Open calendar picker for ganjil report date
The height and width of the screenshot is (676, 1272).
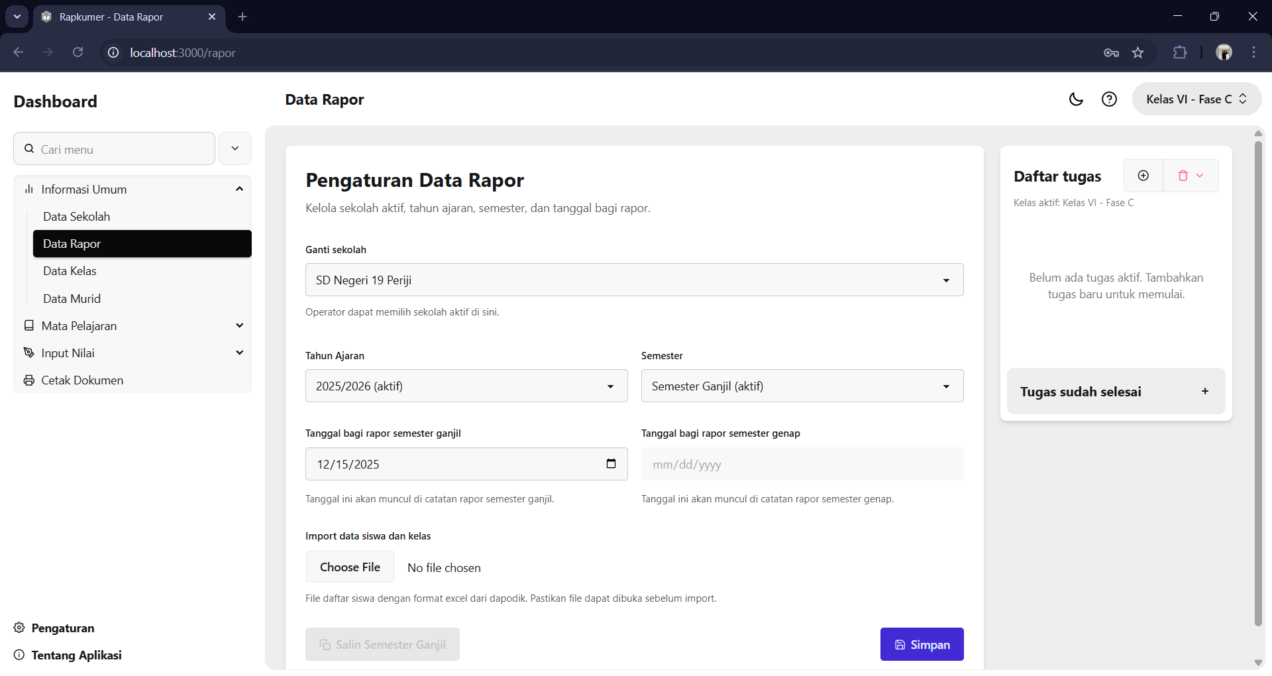point(611,464)
